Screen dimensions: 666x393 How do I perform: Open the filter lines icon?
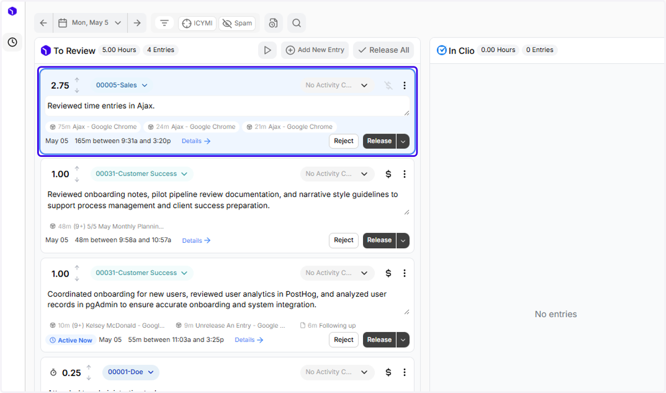(164, 23)
